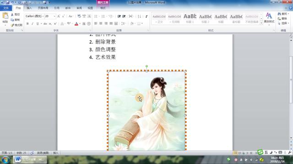This screenshot has width=293, height=164.
Task: Click the Shrink Font button
Action: tap(63, 16)
